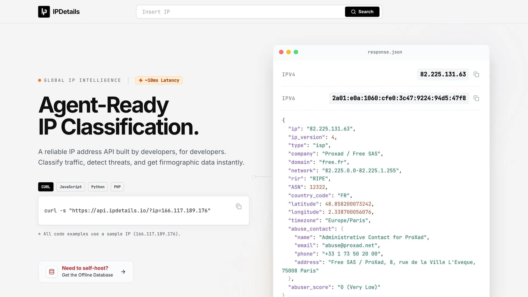
Task: Copy the IPv4 address
Action: (476, 75)
